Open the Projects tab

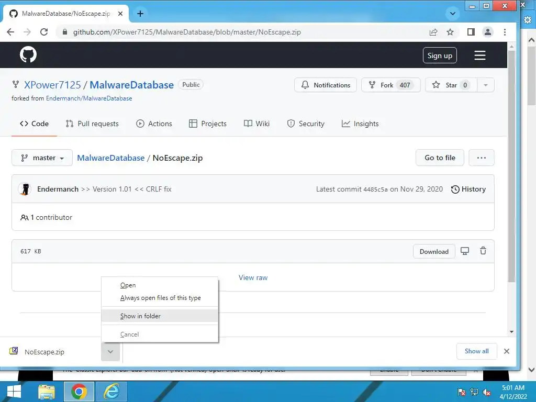coord(207,124)
